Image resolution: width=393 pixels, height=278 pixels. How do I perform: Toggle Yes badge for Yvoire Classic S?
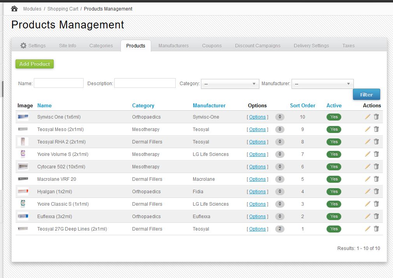tap(334, 204)
